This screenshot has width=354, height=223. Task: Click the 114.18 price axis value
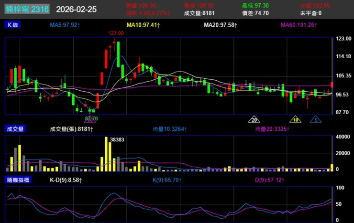click(343, 56)
